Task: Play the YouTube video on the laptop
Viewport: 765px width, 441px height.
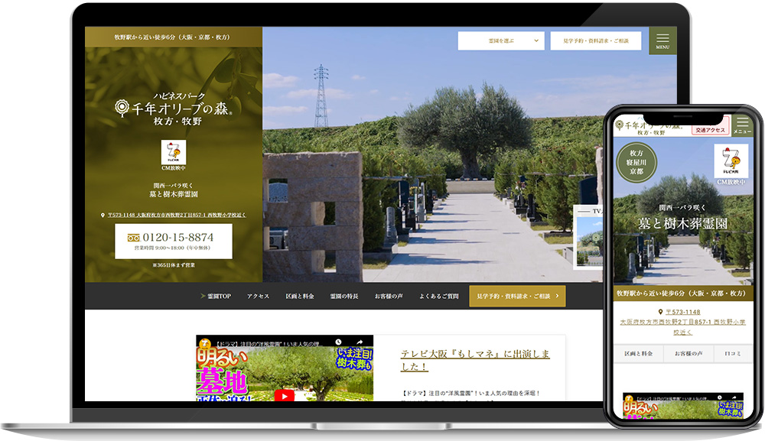Action: 285,395
